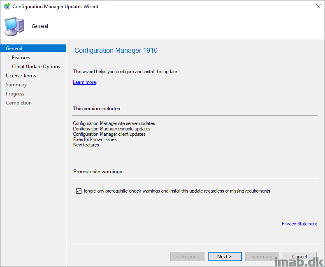
Task: Click 'Configuration Manager client updates' text
Action: coord(109,134)
